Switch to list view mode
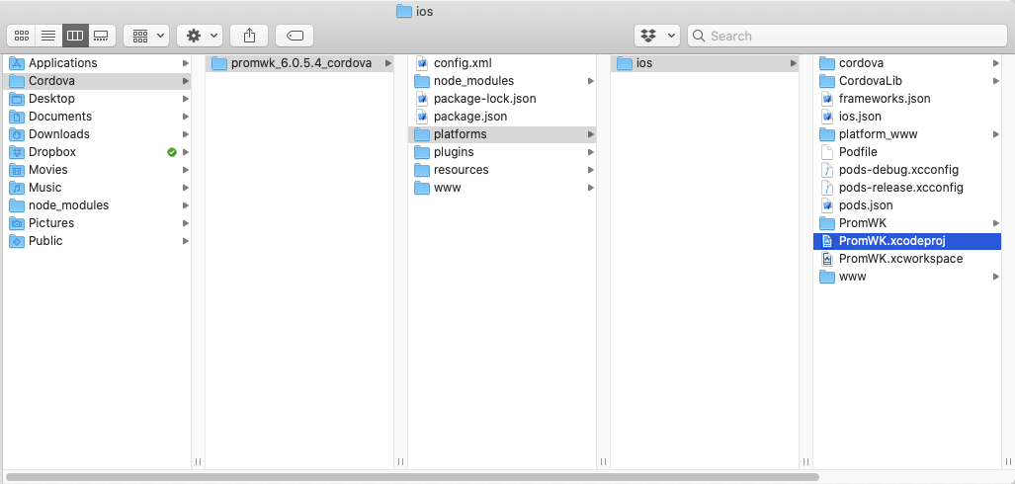 pyautogui.click(x=47, y=36)
